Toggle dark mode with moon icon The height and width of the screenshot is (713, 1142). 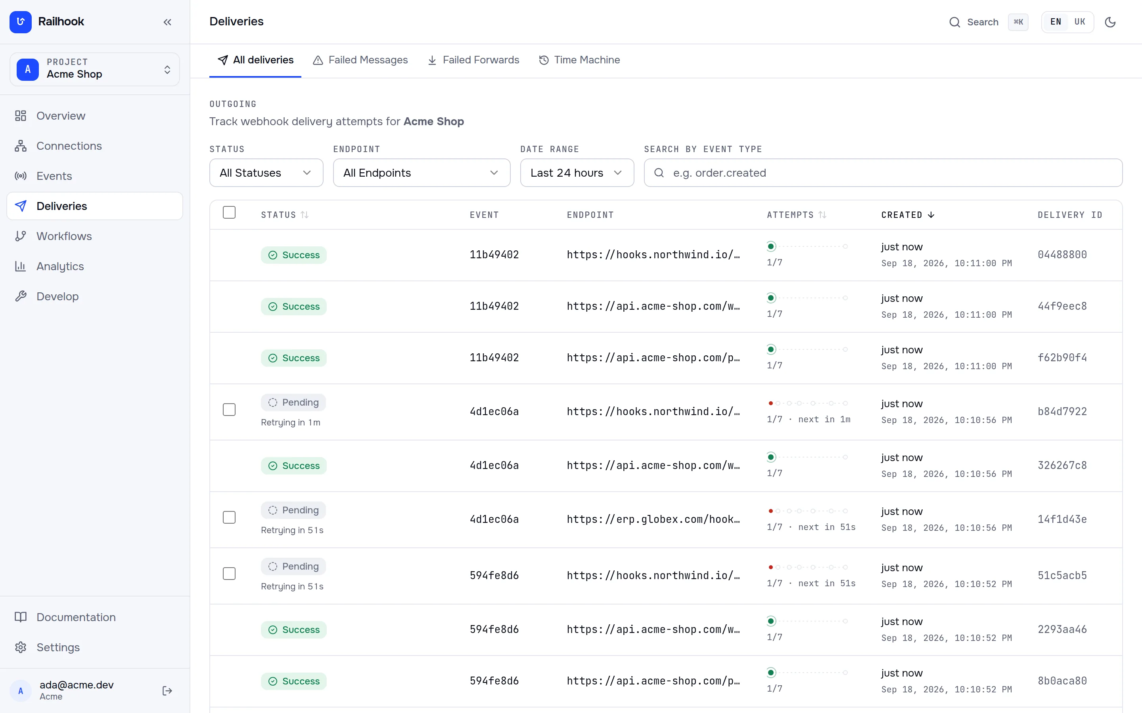pos(1110,22)
